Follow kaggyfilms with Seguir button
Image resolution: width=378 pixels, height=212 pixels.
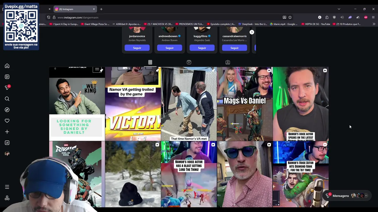(x=202, y=48)
